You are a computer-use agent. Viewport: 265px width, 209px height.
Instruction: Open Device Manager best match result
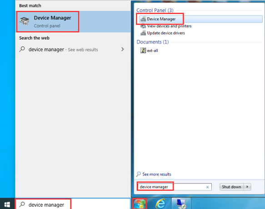[73, 22]
